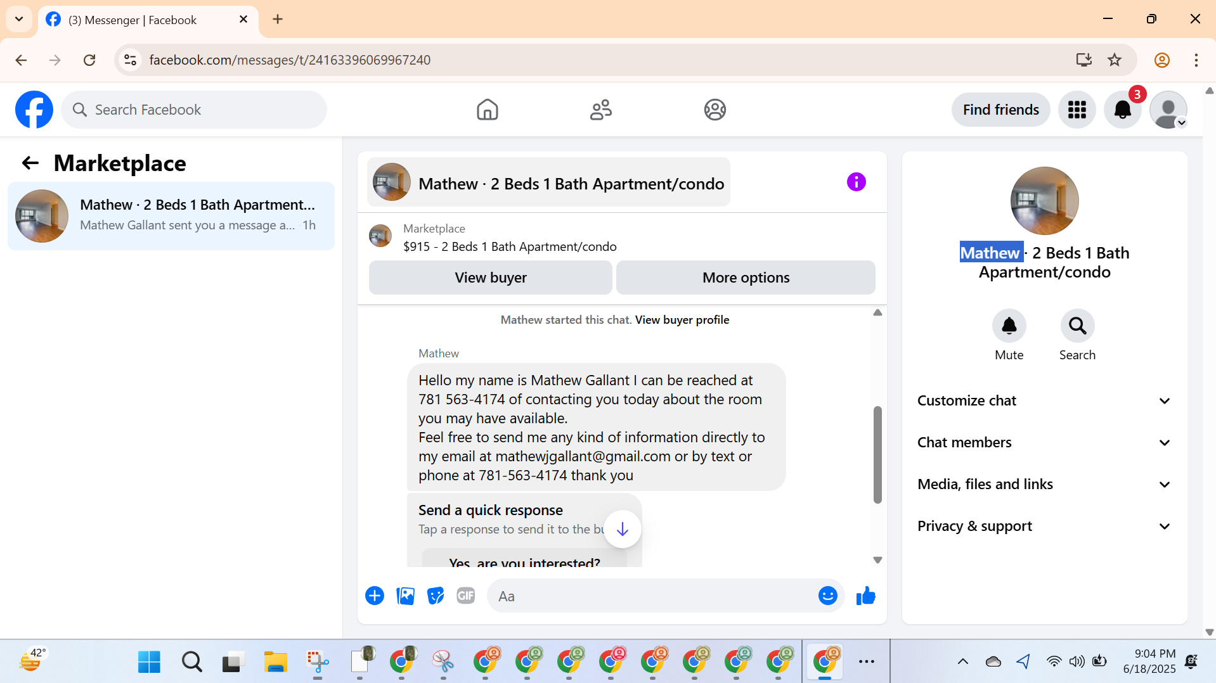Click the chat messages scrollbar thumb
This screenshot has height=683, width=1216.
click(877, 454)
